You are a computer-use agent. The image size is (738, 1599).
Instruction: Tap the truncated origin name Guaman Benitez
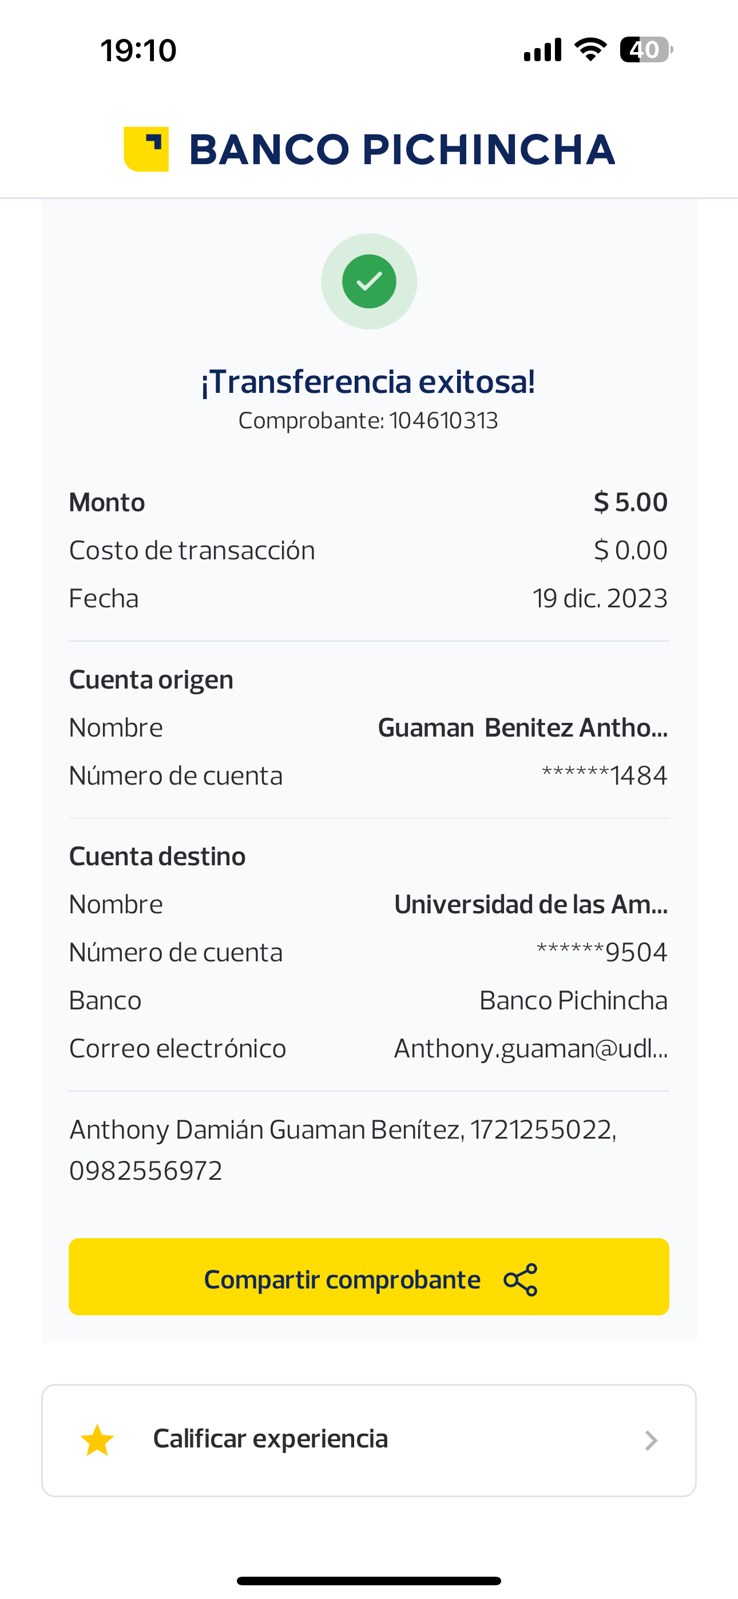pyautogui.click(x=522, y=727)
